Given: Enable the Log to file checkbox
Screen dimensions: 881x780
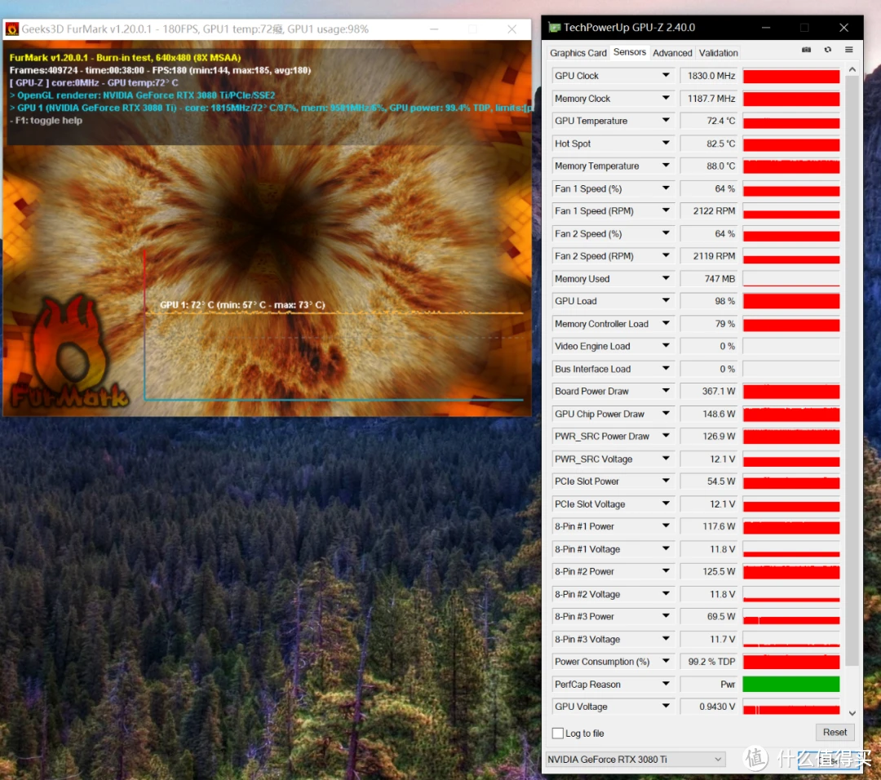Looking at the screenshot, I should pos(558,733).
